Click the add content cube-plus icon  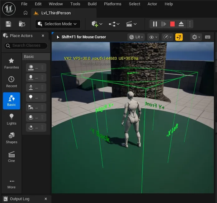(95, 24)
